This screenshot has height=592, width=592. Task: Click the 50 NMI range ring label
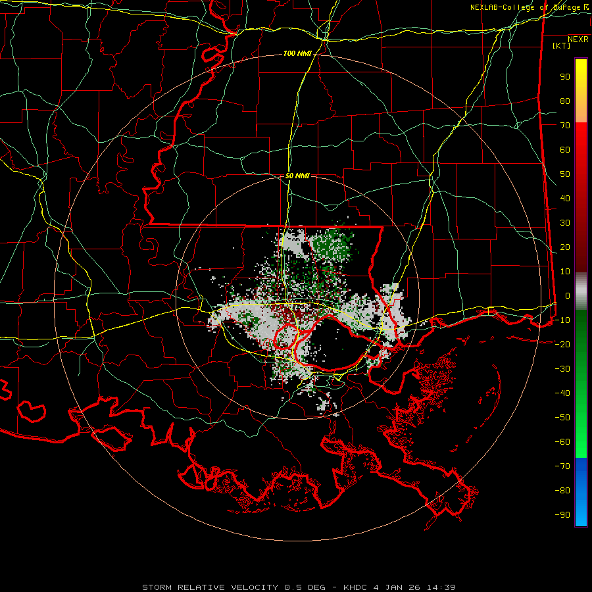(x=297, y=176)
